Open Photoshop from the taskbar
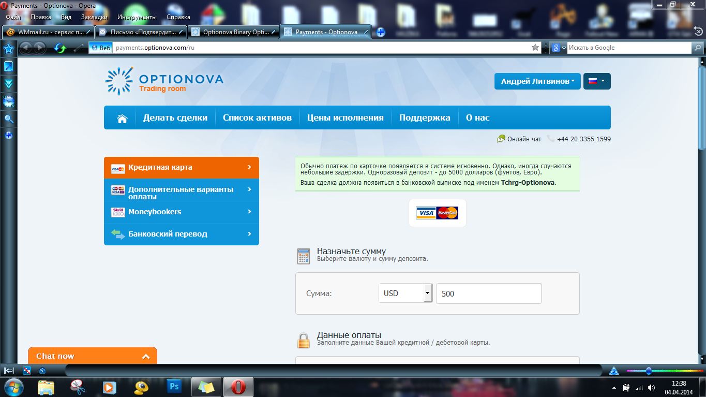 click(x=174, y=387)
